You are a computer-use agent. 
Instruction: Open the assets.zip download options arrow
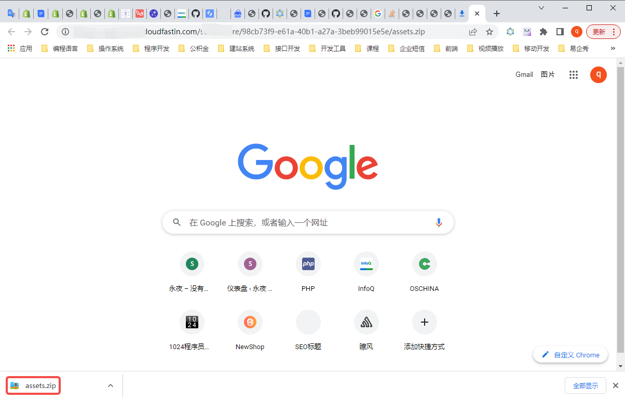[110, 385]
